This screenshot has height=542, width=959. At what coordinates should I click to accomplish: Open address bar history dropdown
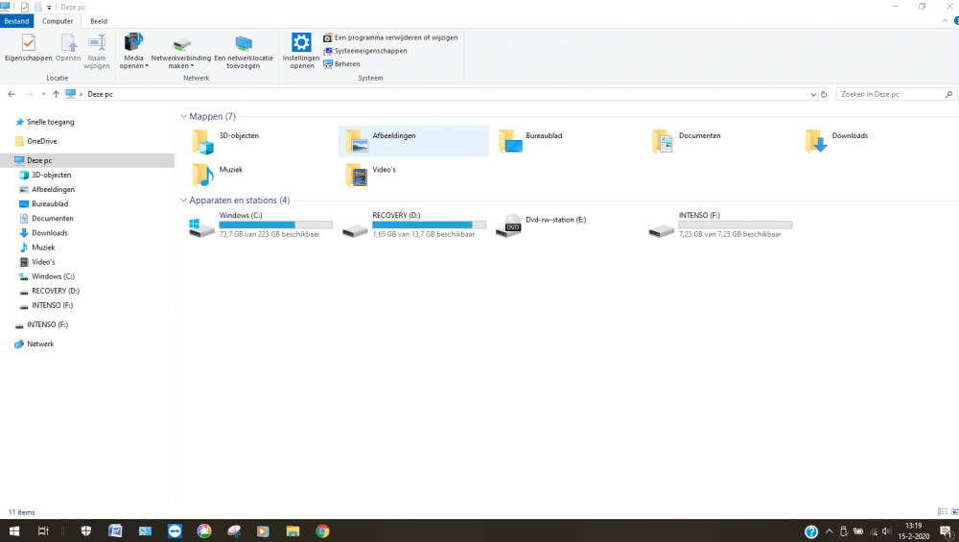[813, 94]
